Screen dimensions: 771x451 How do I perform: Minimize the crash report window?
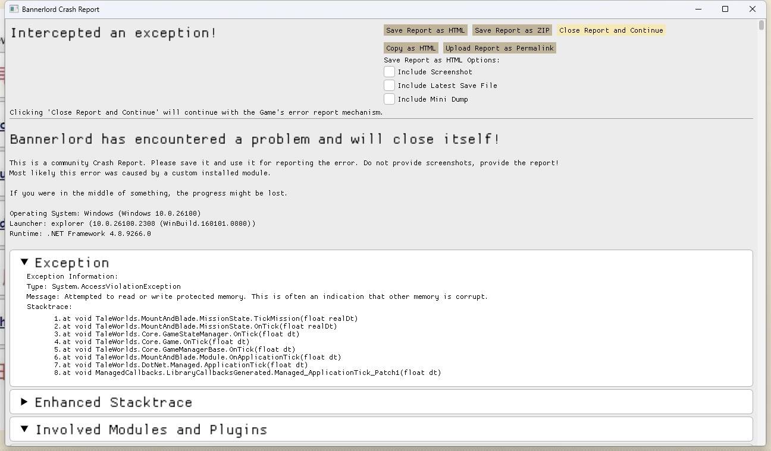[698, 9]
